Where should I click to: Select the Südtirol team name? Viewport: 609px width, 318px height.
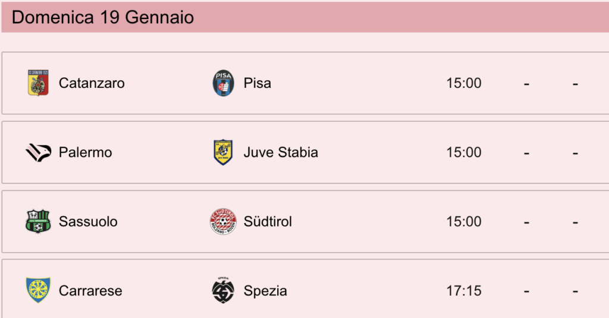click(268, 221)
